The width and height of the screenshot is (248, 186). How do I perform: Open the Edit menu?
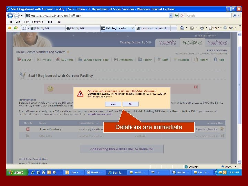tap(18, 22)
